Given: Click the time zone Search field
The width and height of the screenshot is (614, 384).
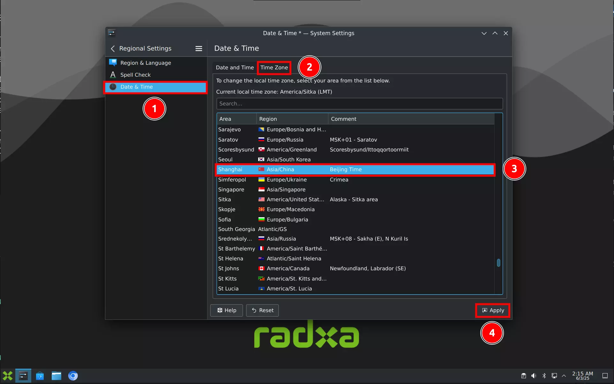Looking at the screenshot, I should [359, 104].
